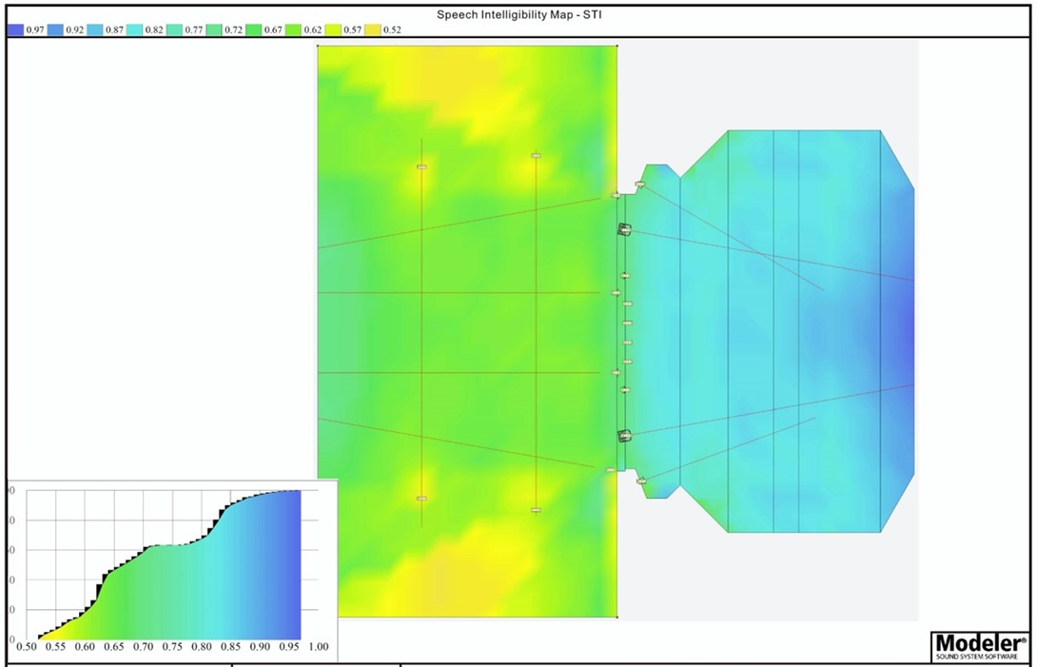Click the 0.82 cyan legend swatch
The width and height of the screenshot is (1037, 667).
coord(134,29)
